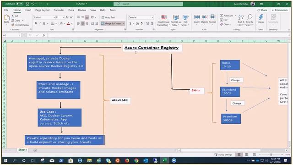Click the Save icon in title bar

pyautogui.click(x=27, y=4)
